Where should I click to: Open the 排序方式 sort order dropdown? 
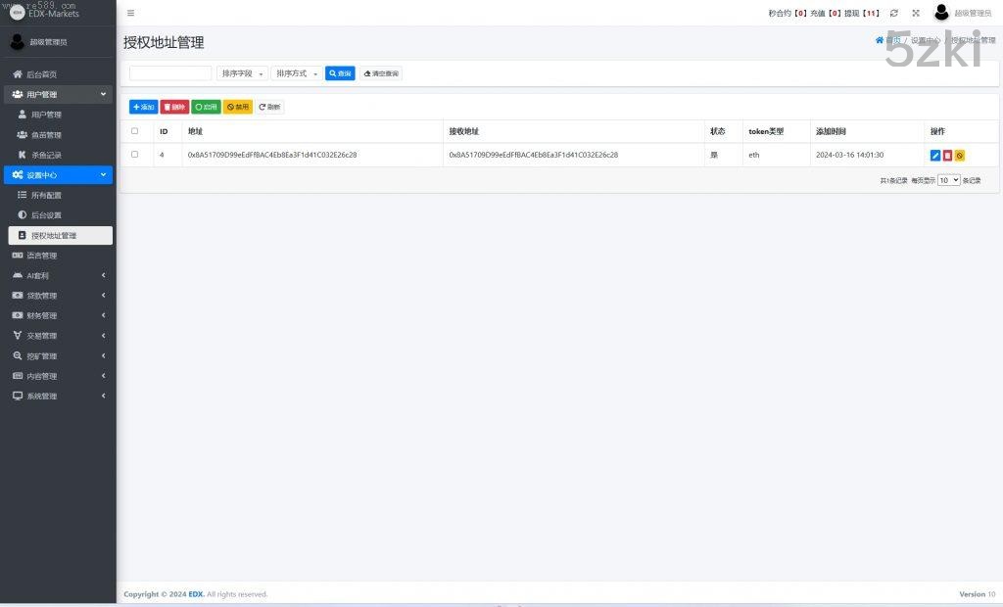[297, 73]
